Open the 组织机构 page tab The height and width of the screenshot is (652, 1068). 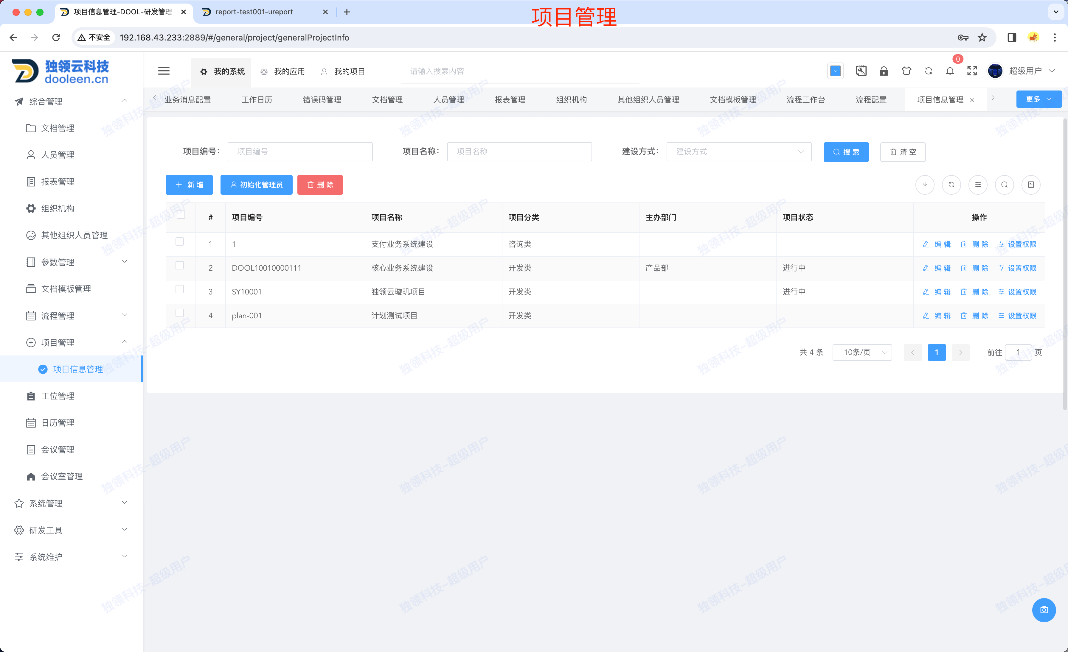[571, 100]
